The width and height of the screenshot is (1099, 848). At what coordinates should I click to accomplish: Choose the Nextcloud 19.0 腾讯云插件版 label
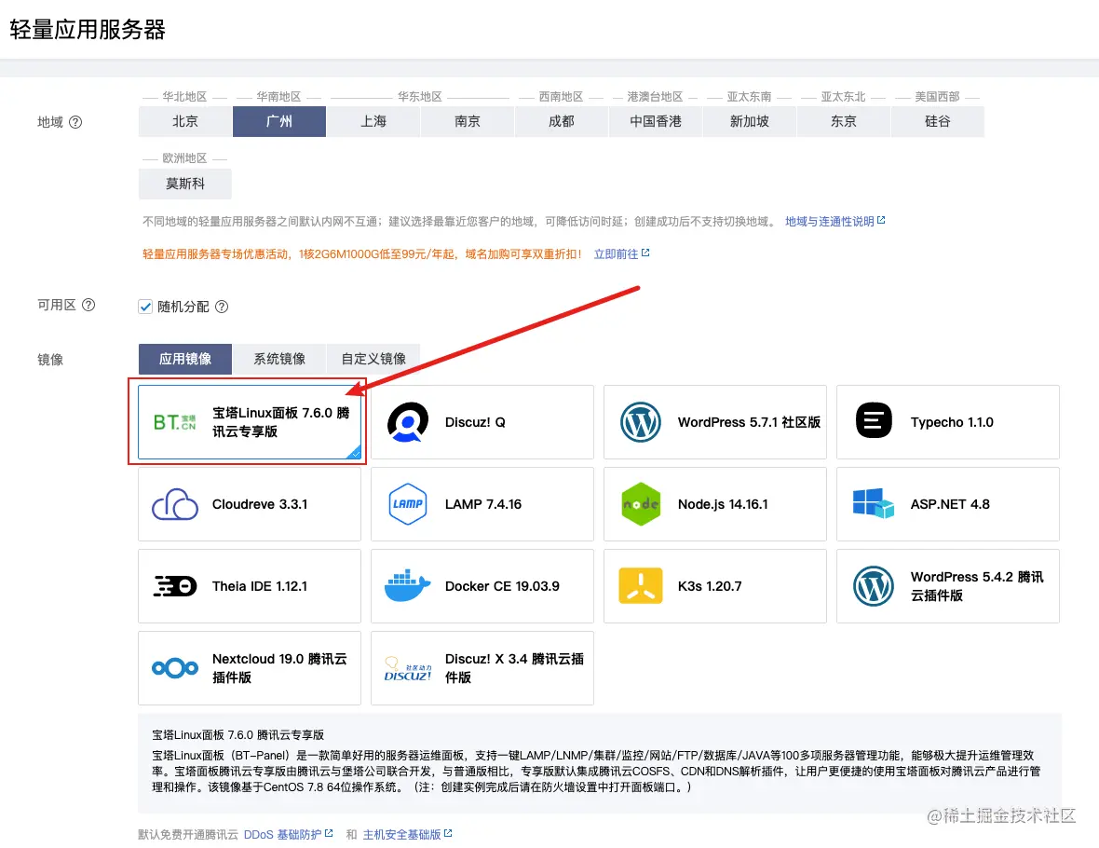[279, 668]
